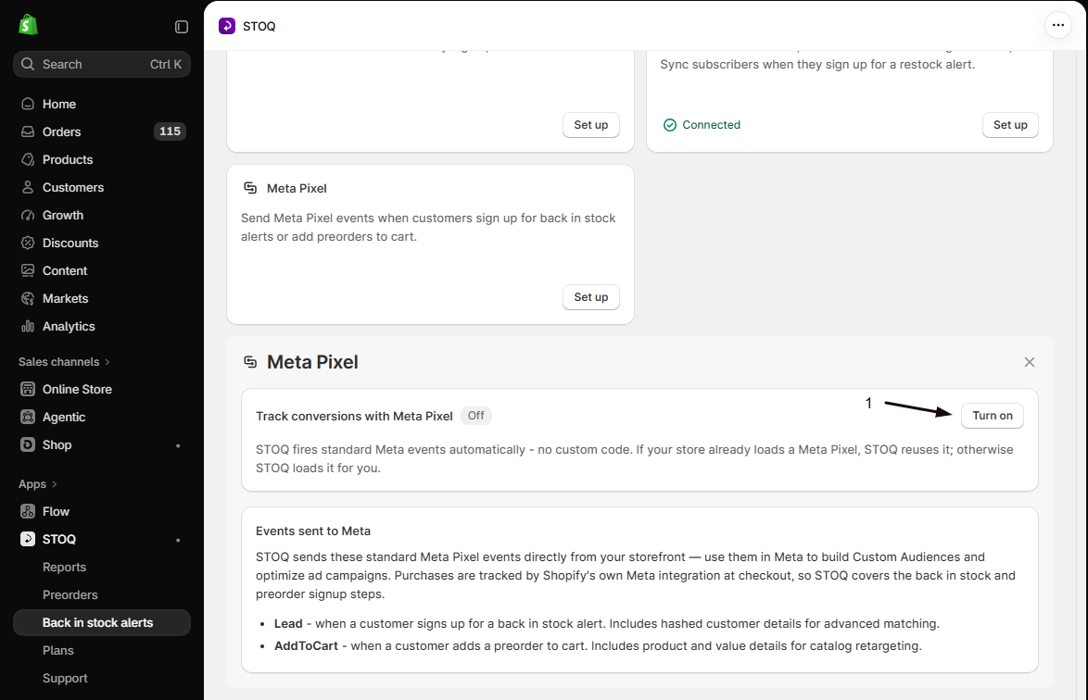Click Set up next to Connected status
This screenshot has height=700, width=1088.
click(1010, 125)
